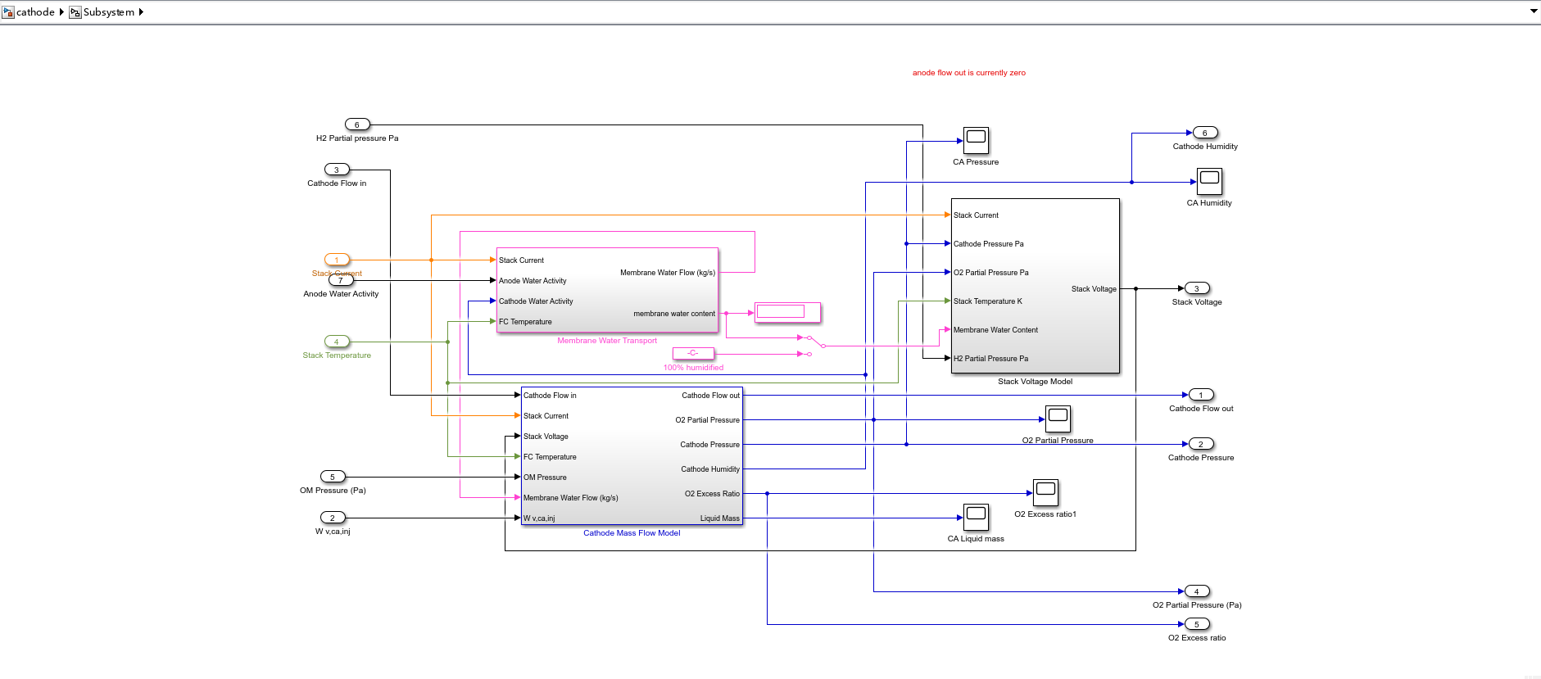The image size is (1541, 679).
Task: Click 'FC Temperature' input on Membrane Water Transport
Action: 525,322
